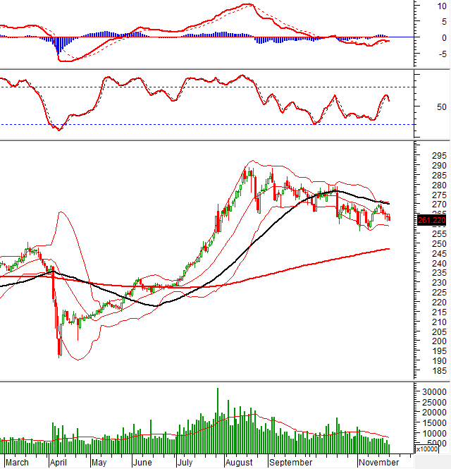Image resolution: width=451 pixels, height=469 pixels.
Task: Click the upper dashed oscillator threshold line
Action: point(211,87)
